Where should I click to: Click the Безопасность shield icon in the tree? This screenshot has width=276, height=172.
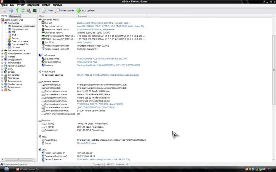pos(6,81)
